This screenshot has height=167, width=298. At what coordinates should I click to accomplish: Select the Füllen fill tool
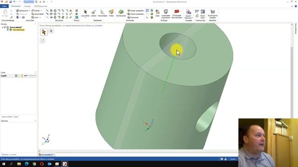(111, 13)
